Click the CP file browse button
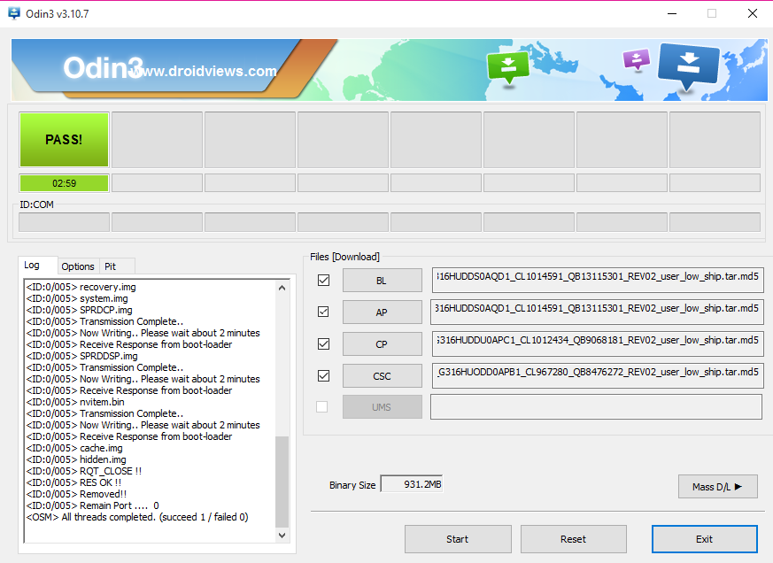The height and width of the screenshot is (563, 773). (x=382, y=344)
